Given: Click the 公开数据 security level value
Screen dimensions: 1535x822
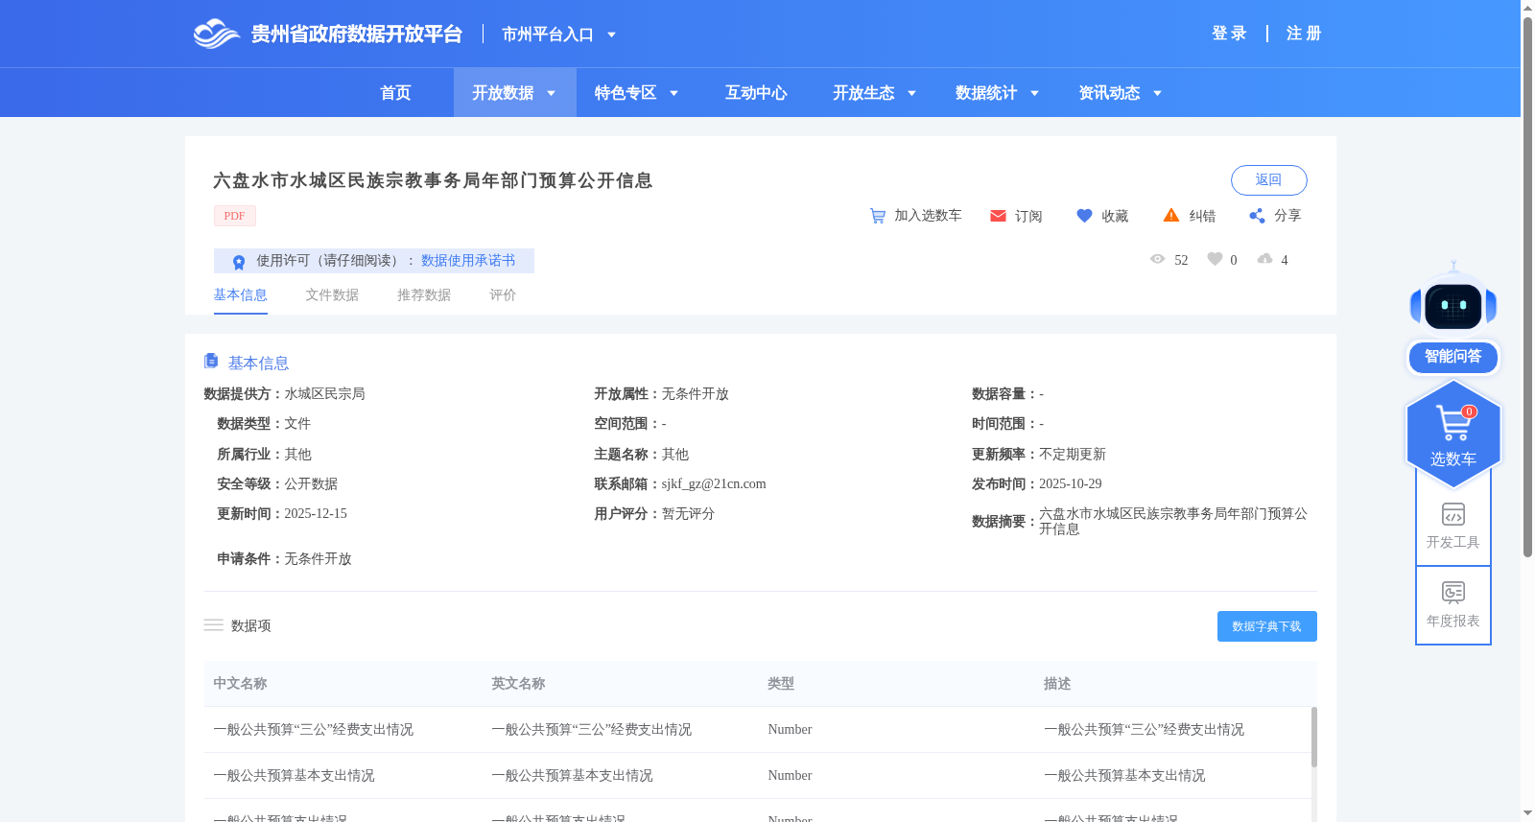Looking at the screenshot, I should pos(311,484).
